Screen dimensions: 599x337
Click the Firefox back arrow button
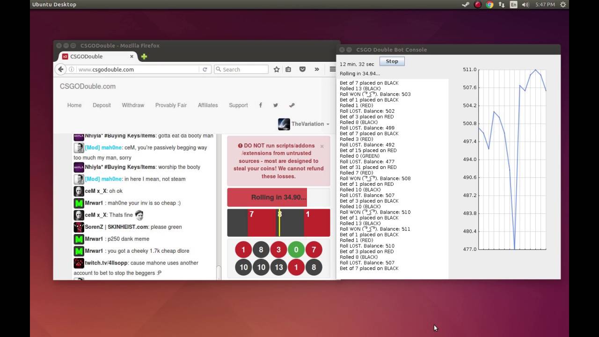pyautogui.click(x=60, y=69)
